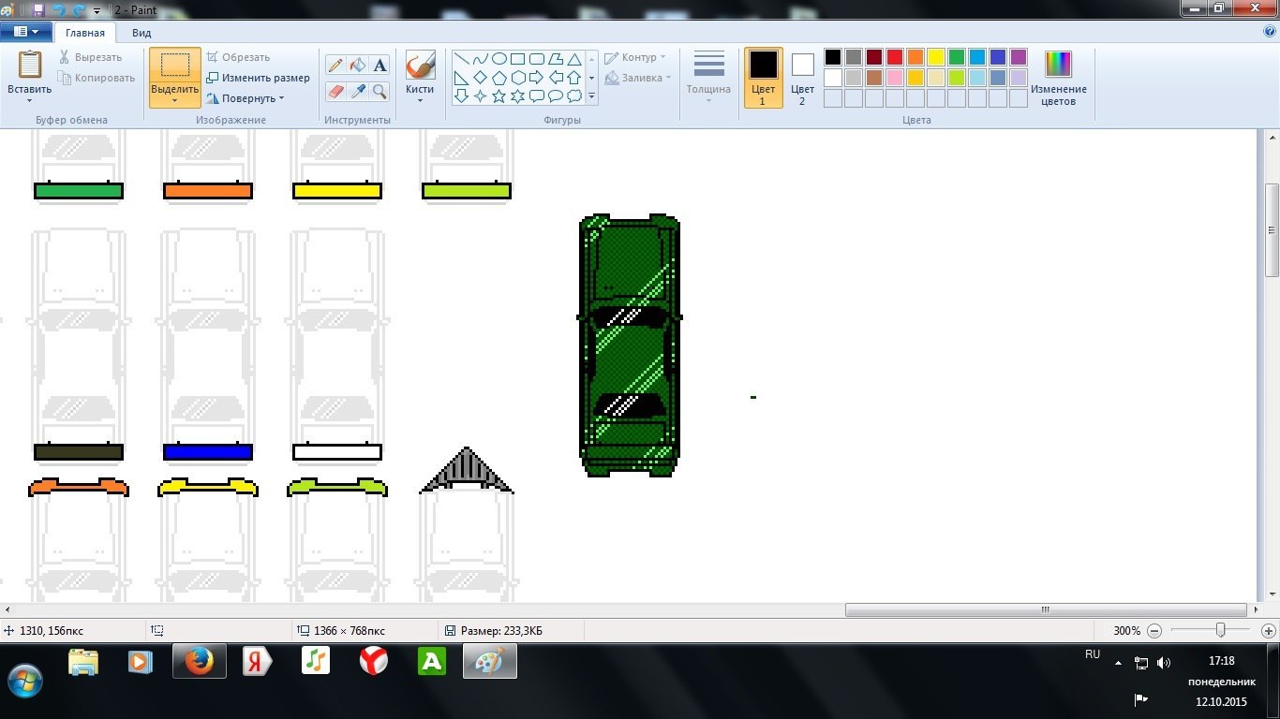Image resolution: width=1280 pixels, height=719 pixels.
Task: Choose the straight line shape
Action: [461, 58]
